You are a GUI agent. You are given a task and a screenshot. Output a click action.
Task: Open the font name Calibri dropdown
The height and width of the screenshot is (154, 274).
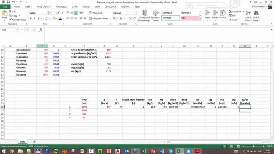[x=47, y=13]
